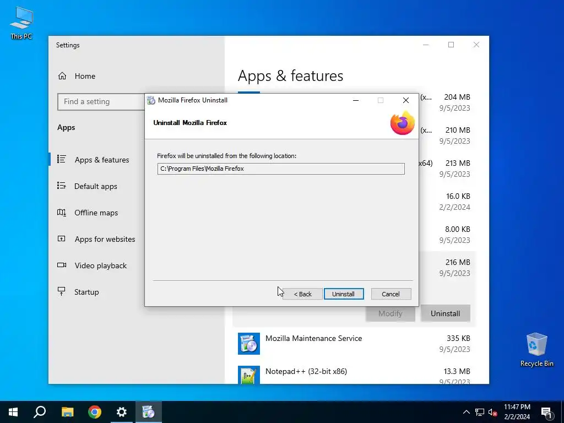Go back with the < Back button
The width and height of the screenshot is (564, 423).
[x=302, y=294]
